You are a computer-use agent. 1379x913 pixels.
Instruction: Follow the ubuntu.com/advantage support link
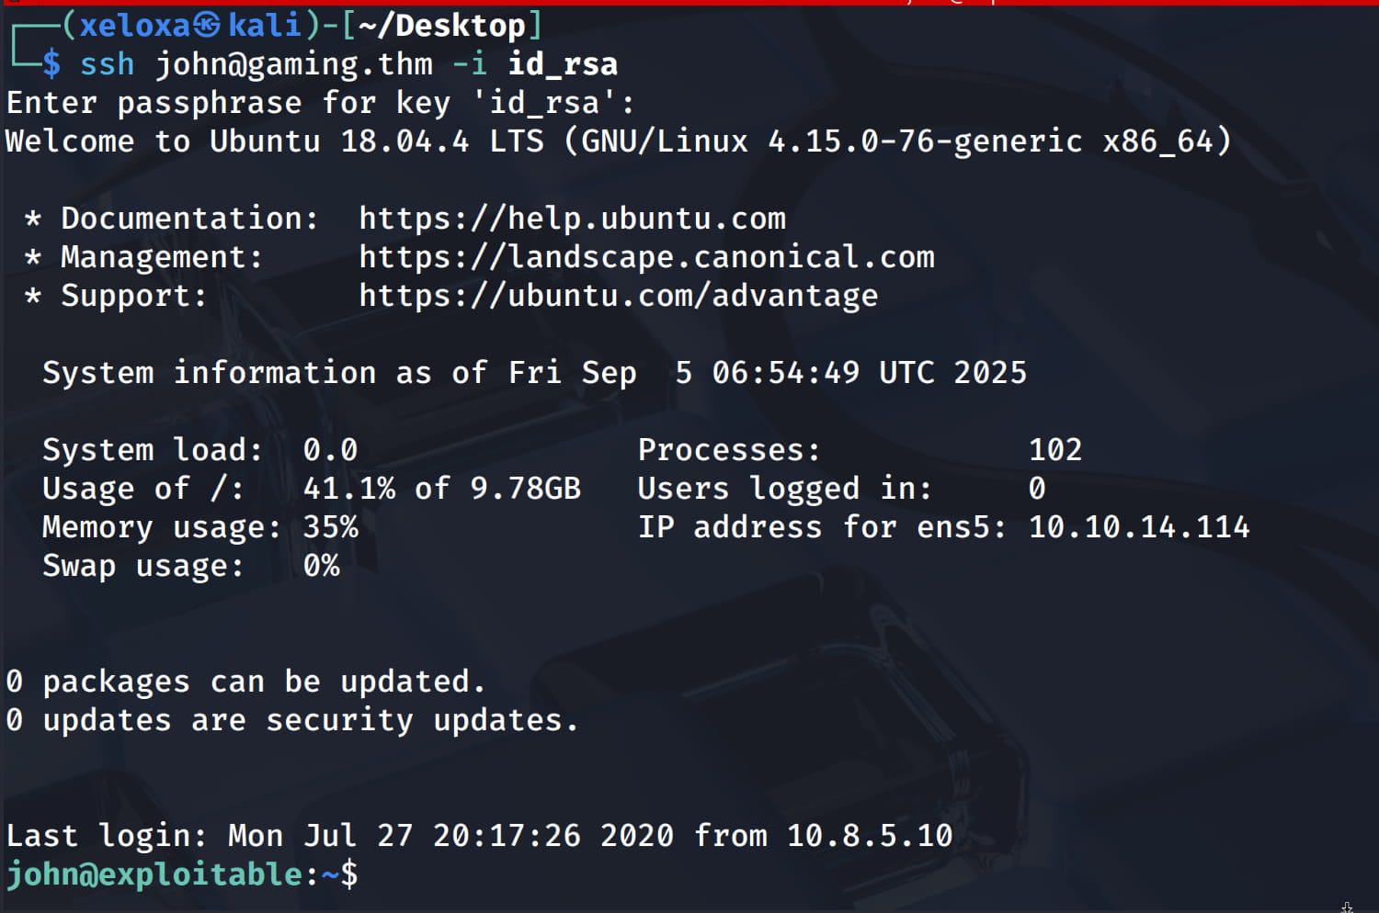coord(618,296)
